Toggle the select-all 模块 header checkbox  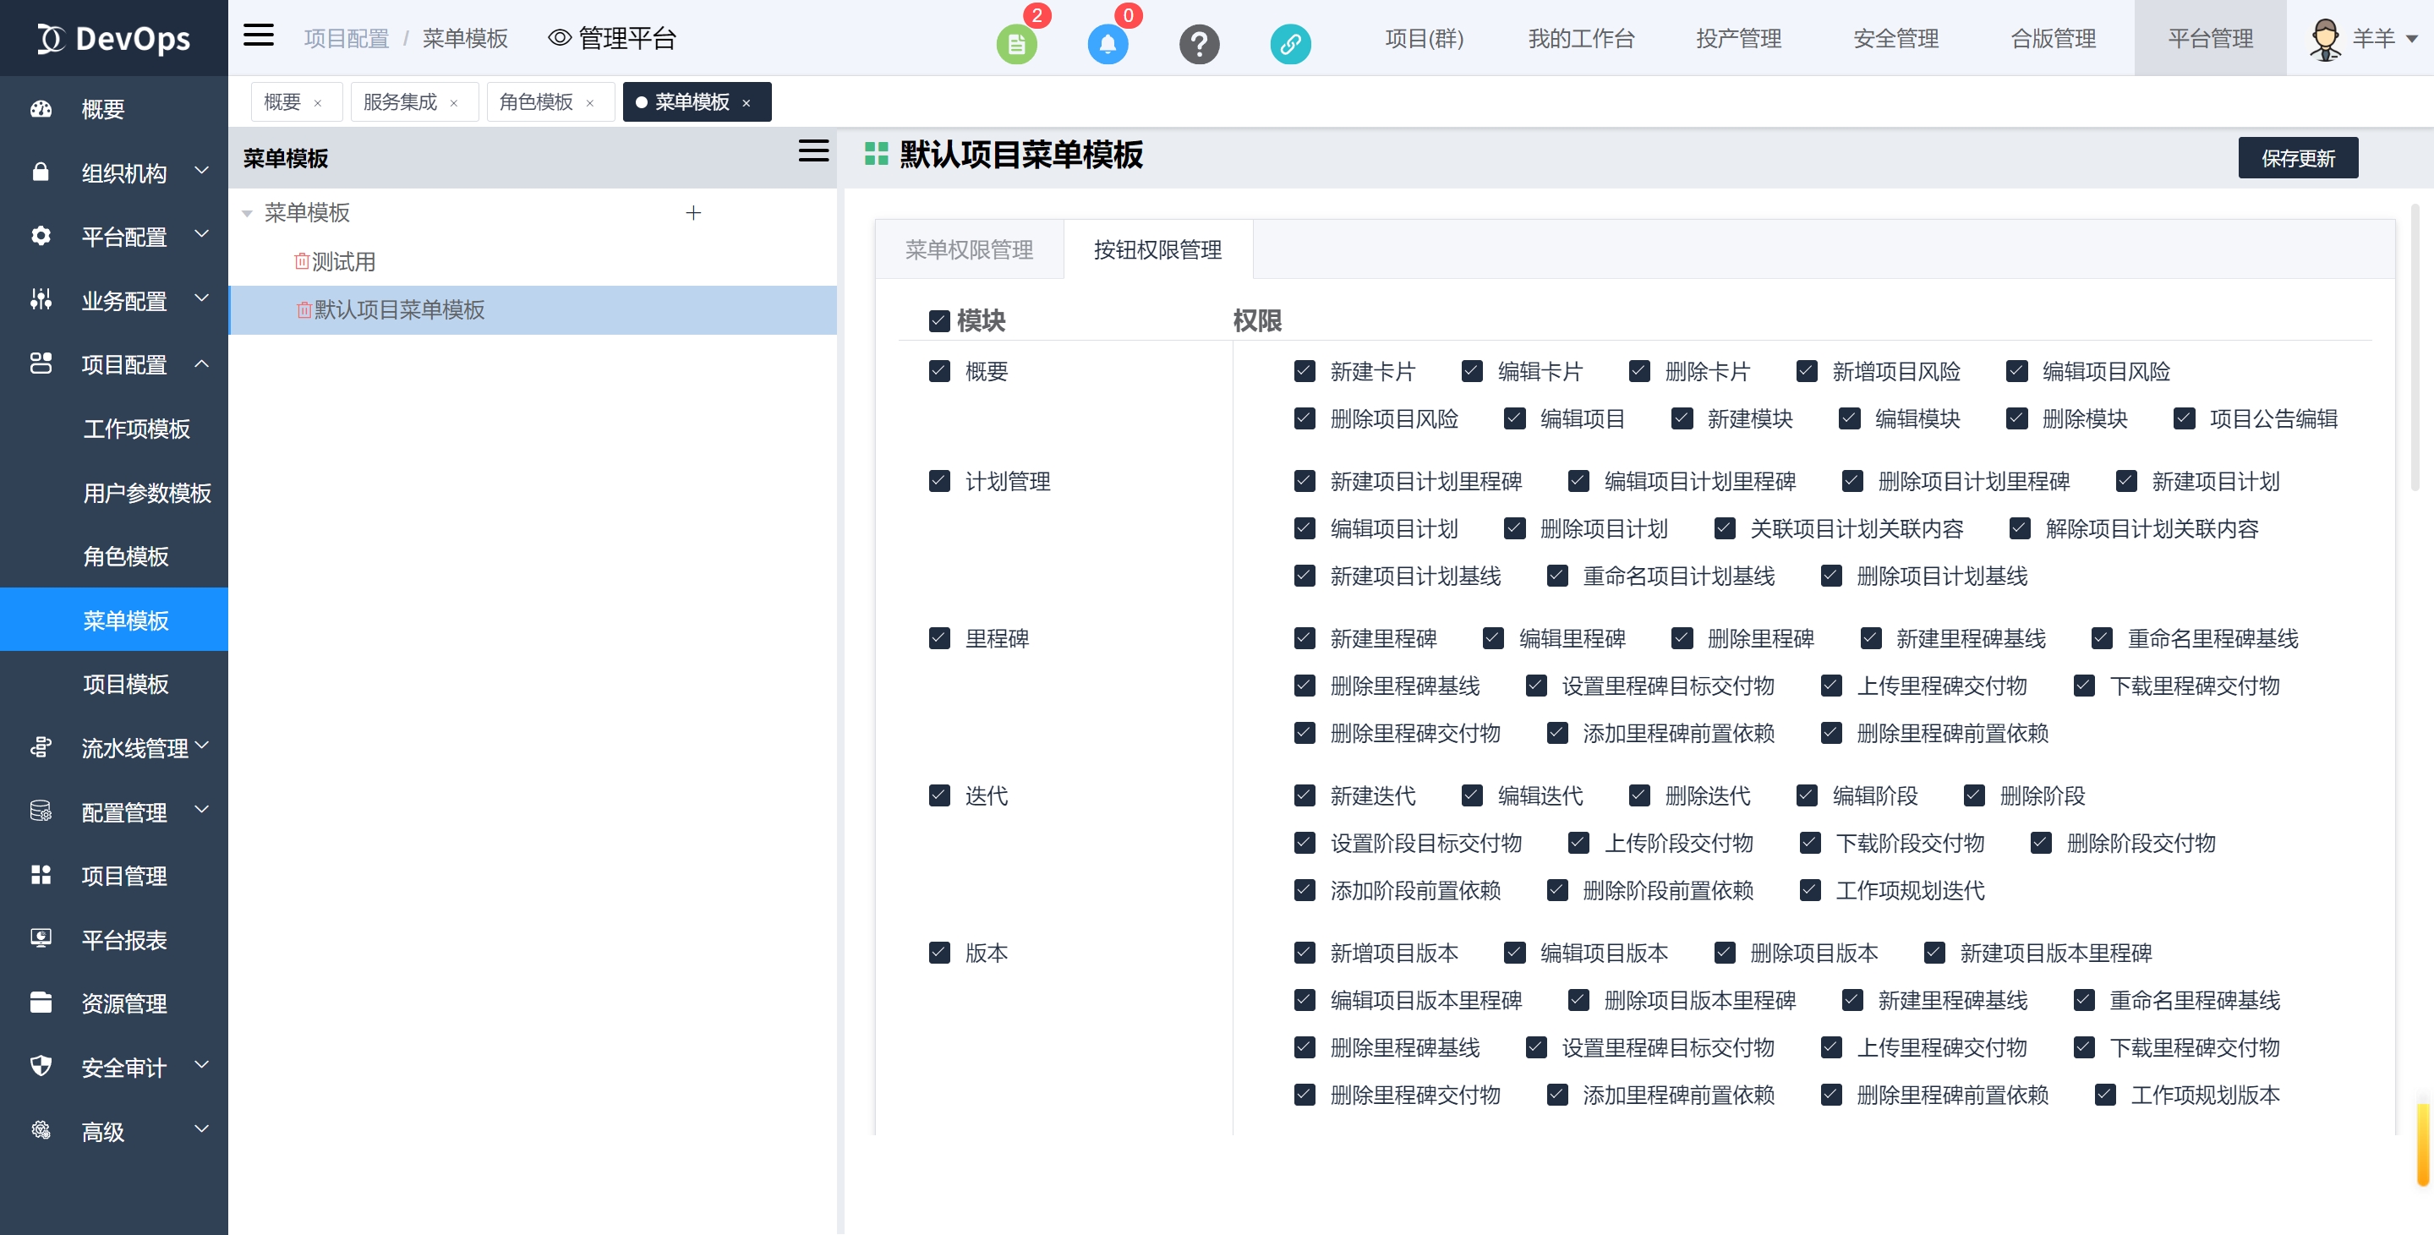coord(939,321)
